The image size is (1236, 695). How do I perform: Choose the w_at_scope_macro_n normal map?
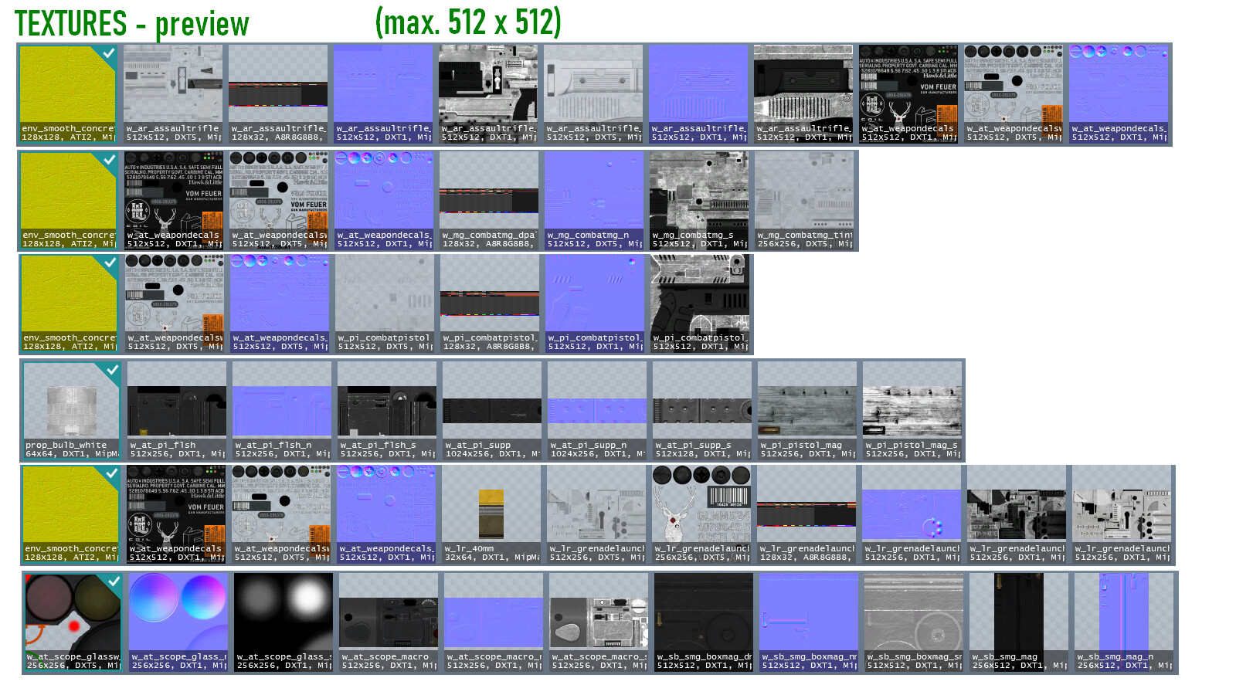(x=494, y=622)
